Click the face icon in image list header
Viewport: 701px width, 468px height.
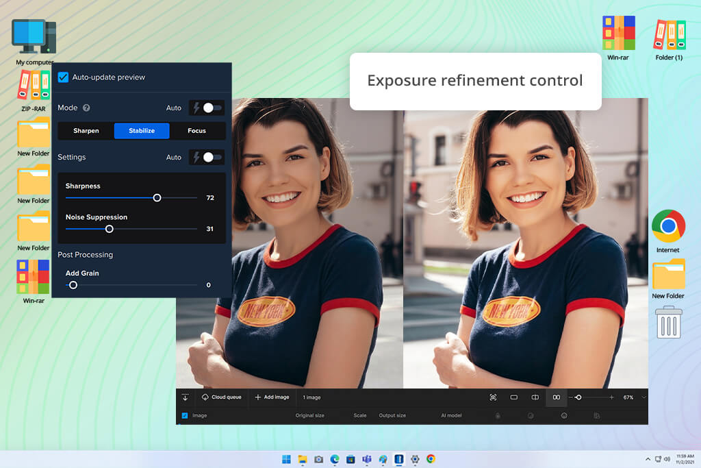(x=564, y=416)
